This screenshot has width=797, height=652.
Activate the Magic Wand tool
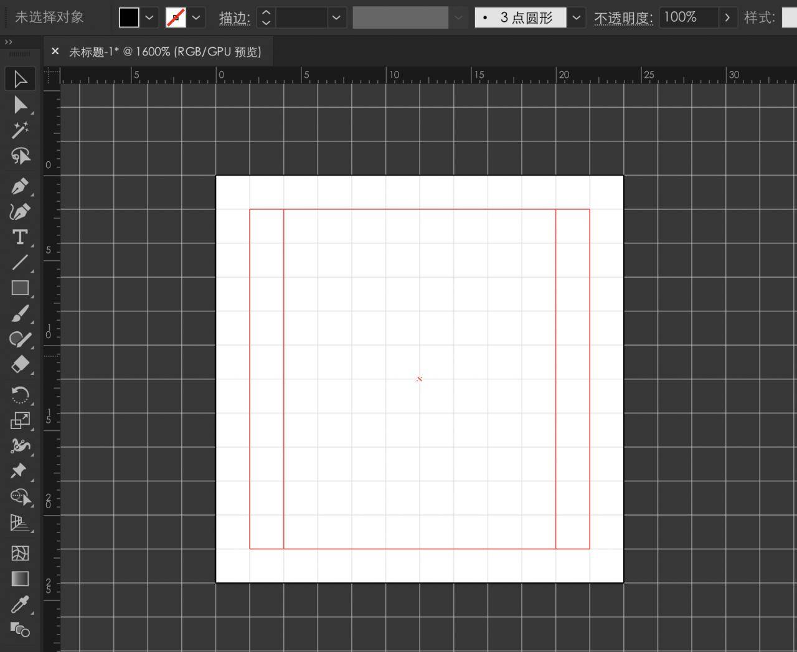(20, 130)
